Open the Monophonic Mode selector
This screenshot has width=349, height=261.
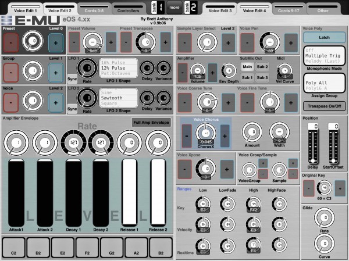coord(325,56)
